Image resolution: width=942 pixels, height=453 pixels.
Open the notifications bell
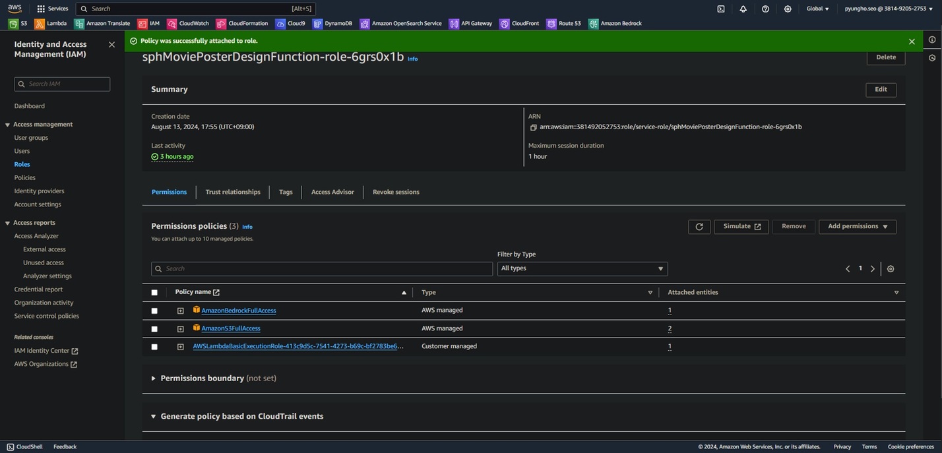tap(743, 9)
